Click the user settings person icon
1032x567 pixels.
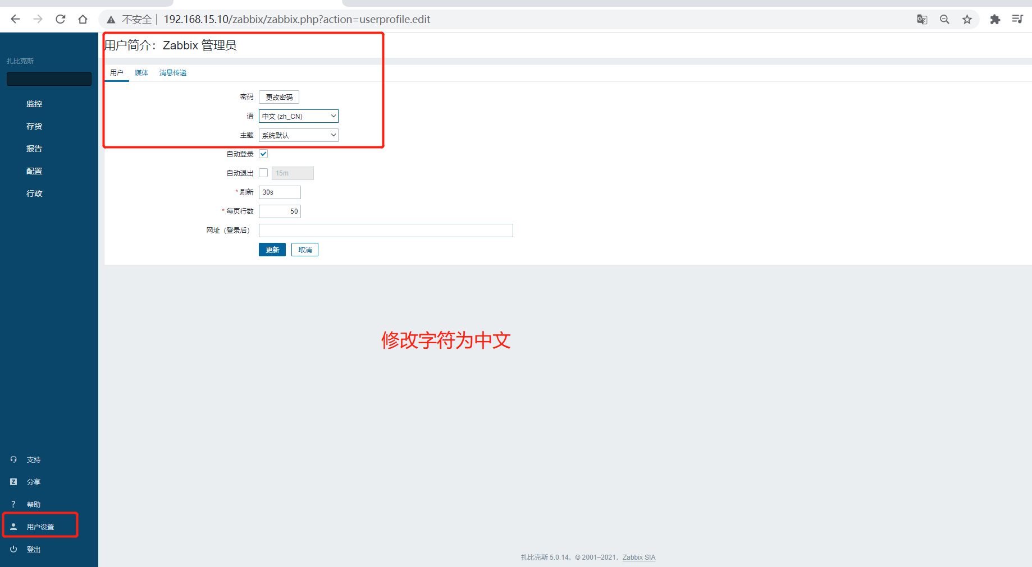click(x=13, y=527)
